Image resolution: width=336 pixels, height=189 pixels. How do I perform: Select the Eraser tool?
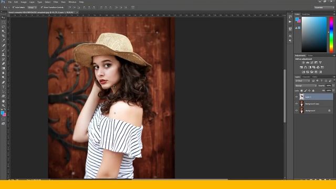[3, 64]
